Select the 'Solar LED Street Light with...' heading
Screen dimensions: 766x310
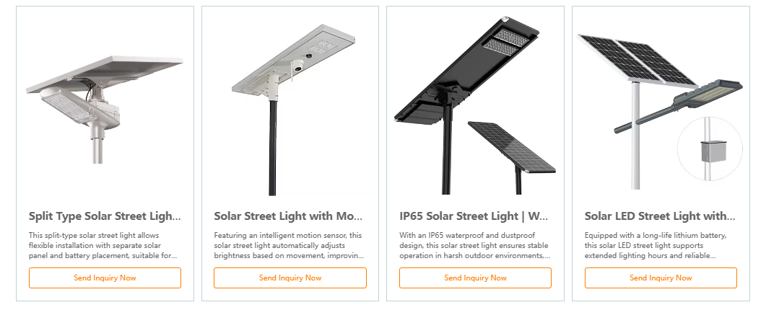660,216
